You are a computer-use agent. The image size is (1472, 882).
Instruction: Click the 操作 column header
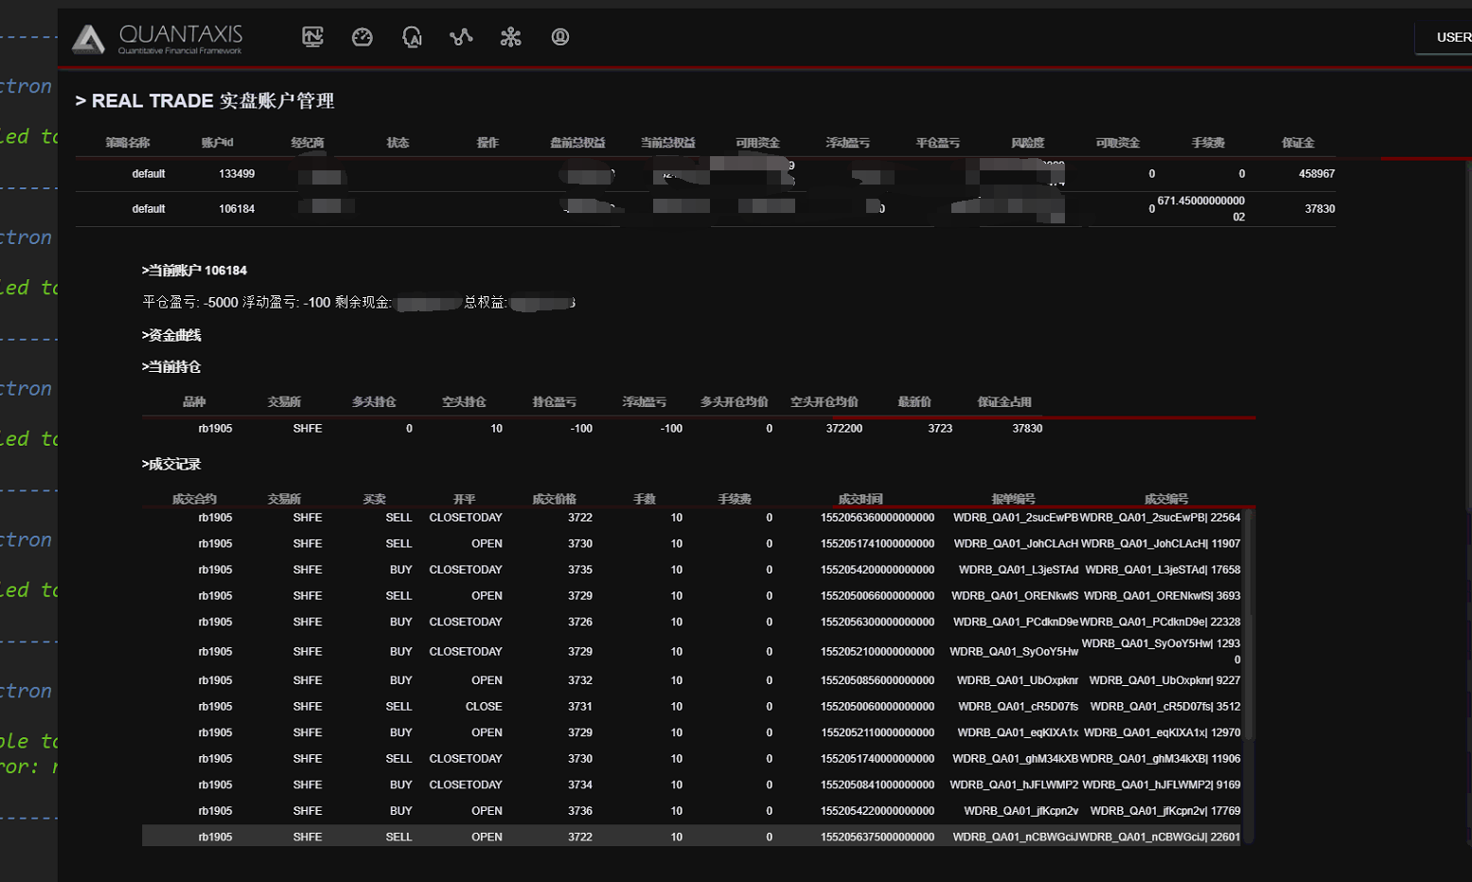[488, 143]
